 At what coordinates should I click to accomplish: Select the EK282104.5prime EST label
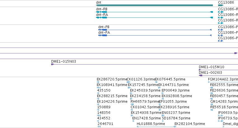[x=190, y=124]
